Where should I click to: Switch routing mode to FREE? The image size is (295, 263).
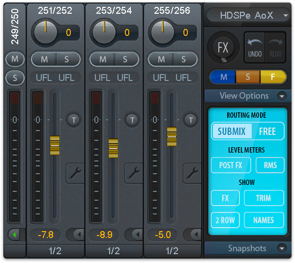[267, 131]
